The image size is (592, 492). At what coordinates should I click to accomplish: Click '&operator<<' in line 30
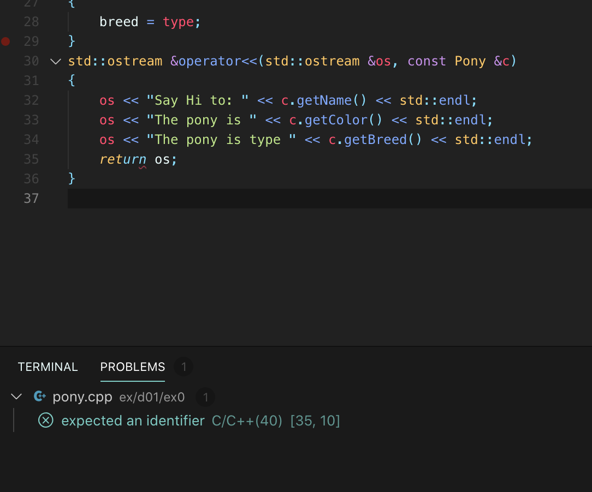click(x=214, y=61)
